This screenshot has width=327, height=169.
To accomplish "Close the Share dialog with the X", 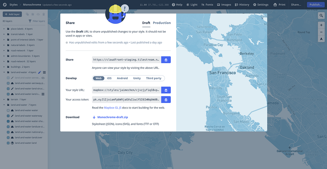I will pos(263,18).
